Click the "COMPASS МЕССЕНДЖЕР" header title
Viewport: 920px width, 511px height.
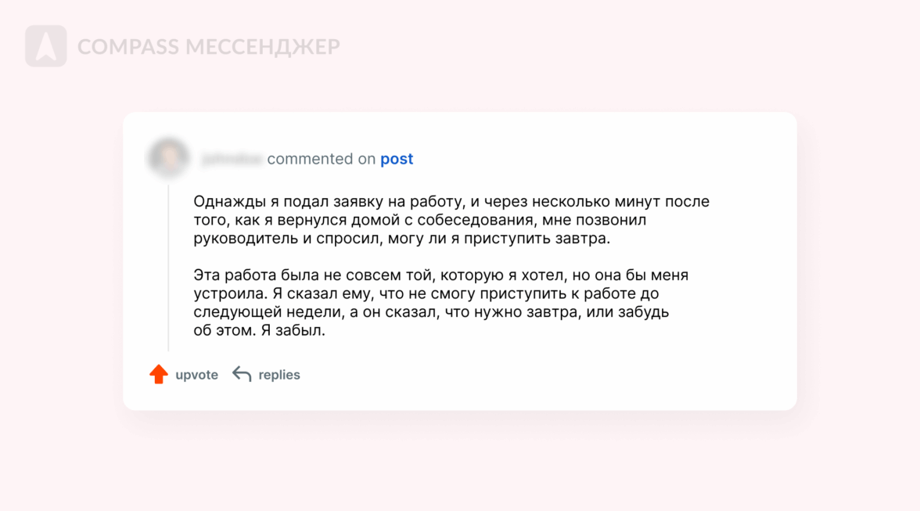(209, 47)
